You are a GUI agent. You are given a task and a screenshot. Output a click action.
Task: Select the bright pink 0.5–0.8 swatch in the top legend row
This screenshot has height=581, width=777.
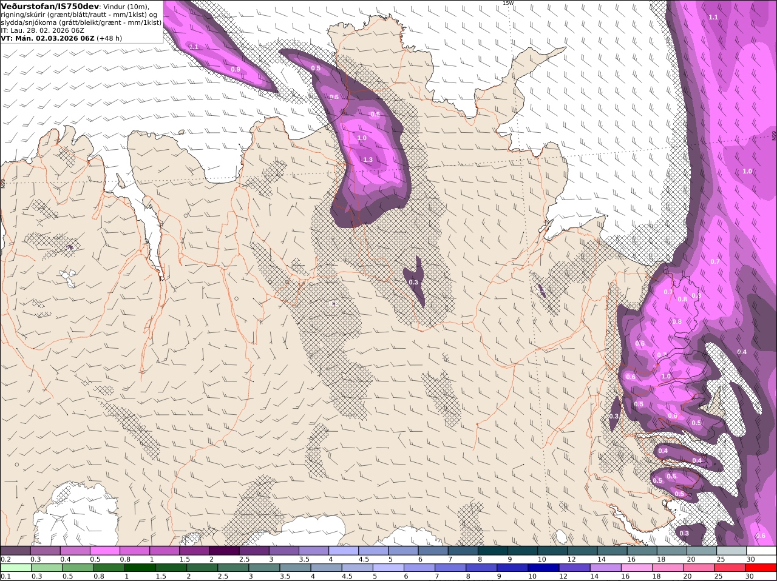(x=104, y=551)
